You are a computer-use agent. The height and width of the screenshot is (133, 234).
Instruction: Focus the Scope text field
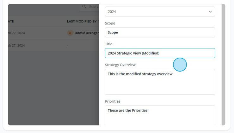click(x=160, y=32)
